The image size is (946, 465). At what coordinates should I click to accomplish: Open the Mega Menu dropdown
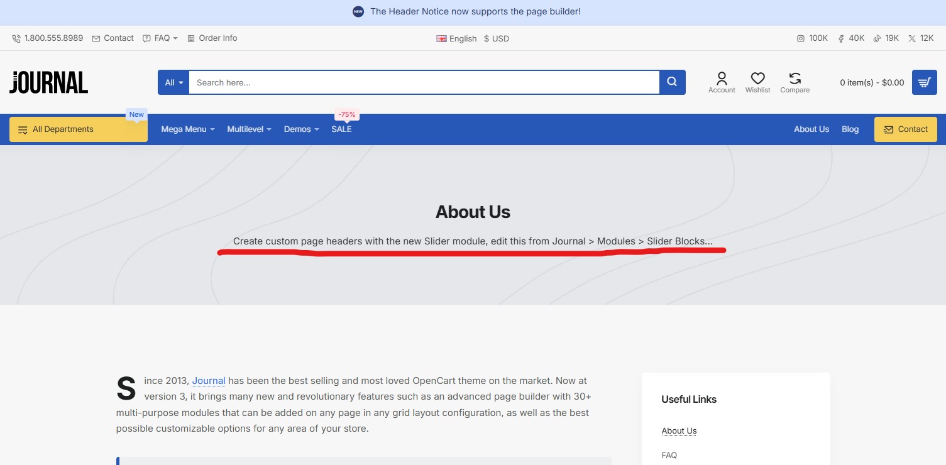[188, 129]
